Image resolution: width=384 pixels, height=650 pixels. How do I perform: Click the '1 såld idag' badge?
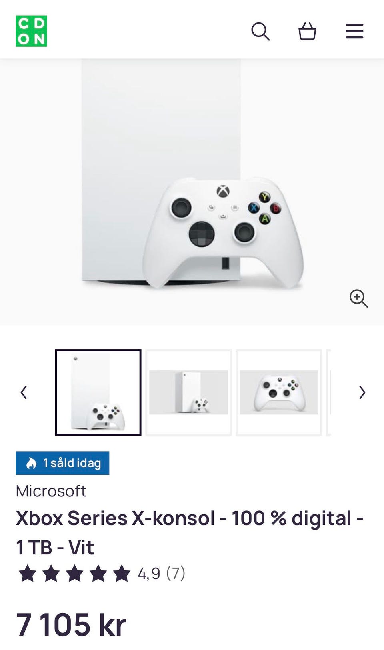(62, 463)
